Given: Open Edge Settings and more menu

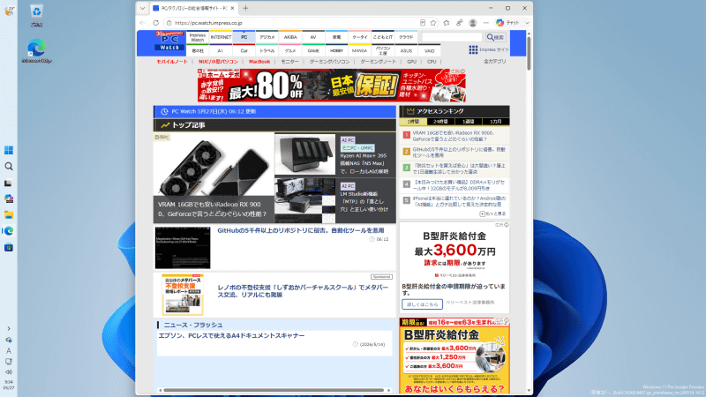Looking at the screenshot, I should (x=485, y=23).
